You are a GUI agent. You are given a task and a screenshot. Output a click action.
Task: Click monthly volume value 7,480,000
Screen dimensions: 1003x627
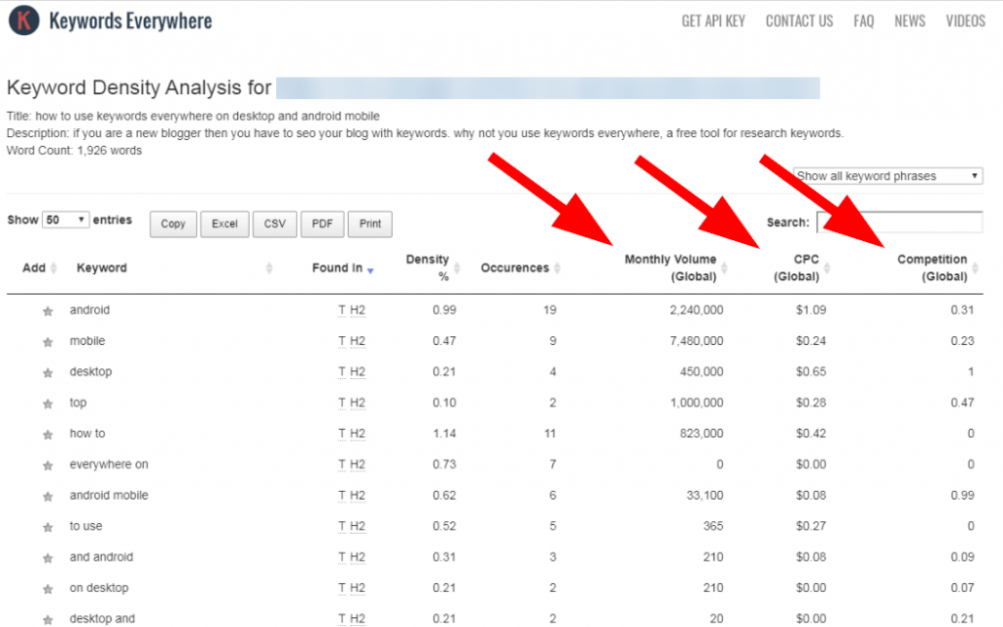696,341
